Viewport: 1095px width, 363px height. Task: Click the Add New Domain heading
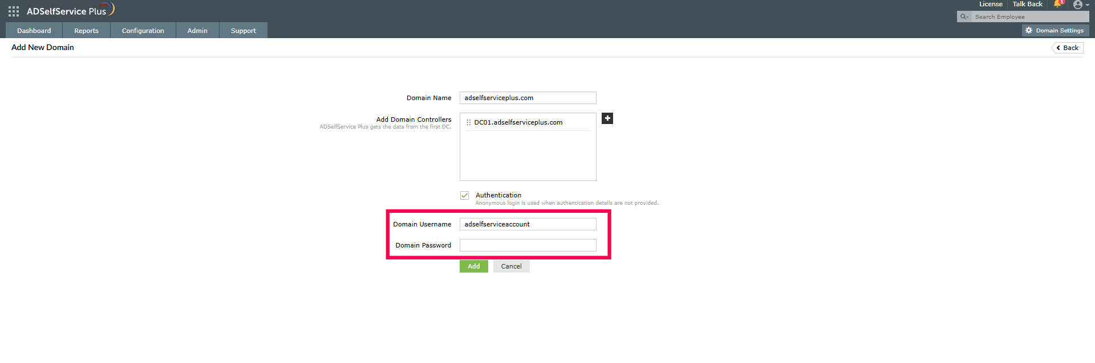tap(43, 47)
